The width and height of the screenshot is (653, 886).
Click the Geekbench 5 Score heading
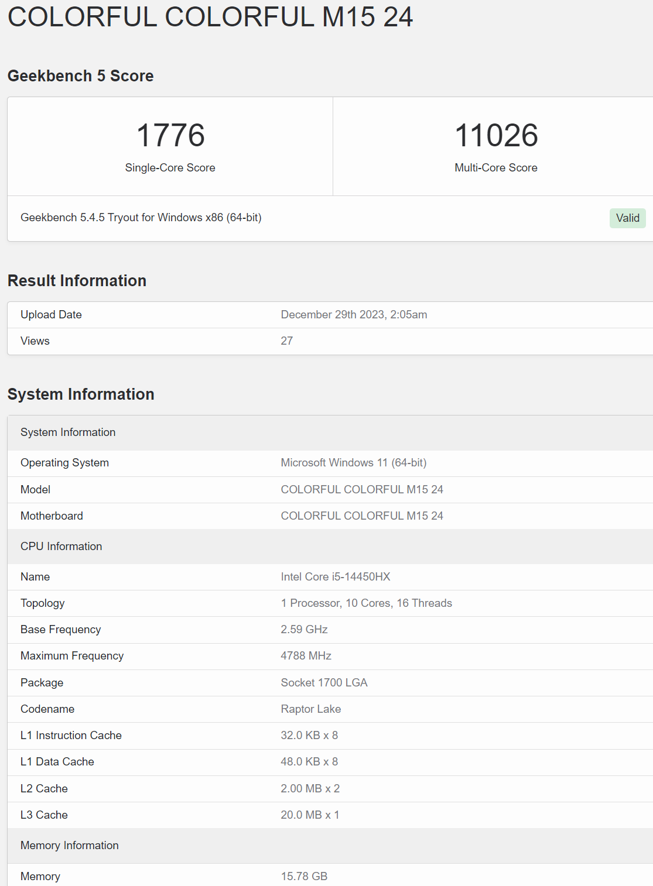click(81, 76)
